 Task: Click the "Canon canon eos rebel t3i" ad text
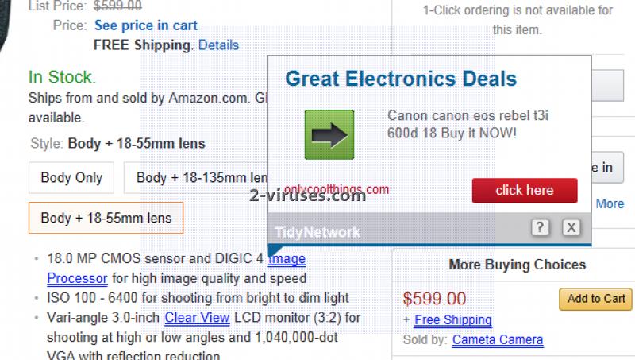[468, 115]
